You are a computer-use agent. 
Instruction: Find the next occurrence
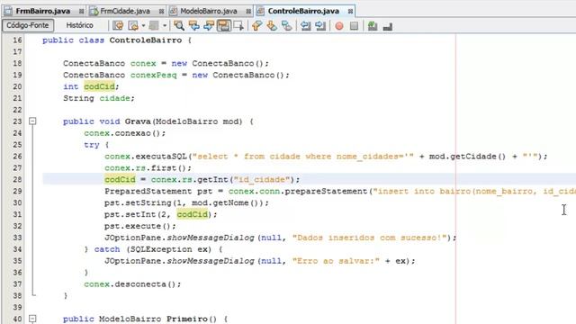(x=208, y=25)
